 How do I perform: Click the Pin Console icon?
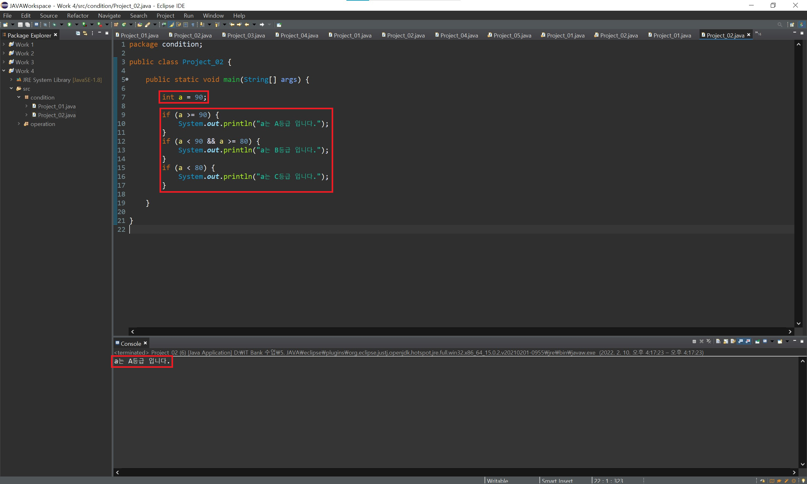click(757, 341)
